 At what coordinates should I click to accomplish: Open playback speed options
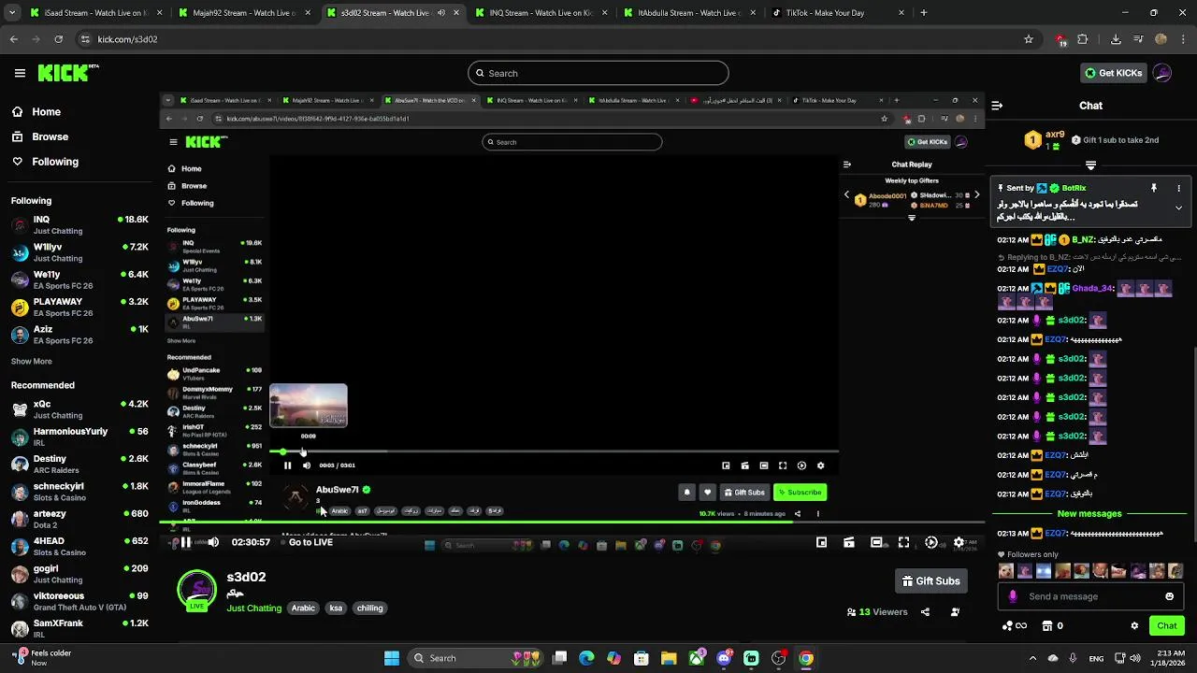(x=931, y=542)
